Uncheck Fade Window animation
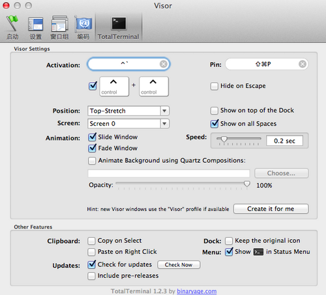The image size is (326, 295). coord(92,148)
